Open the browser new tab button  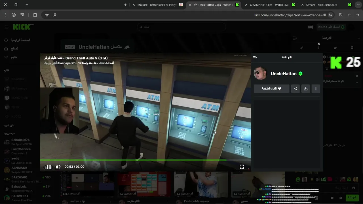point(125,5)
